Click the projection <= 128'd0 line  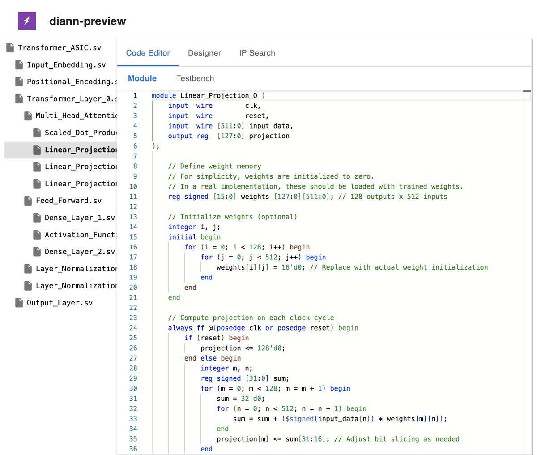tap(243, 348)
